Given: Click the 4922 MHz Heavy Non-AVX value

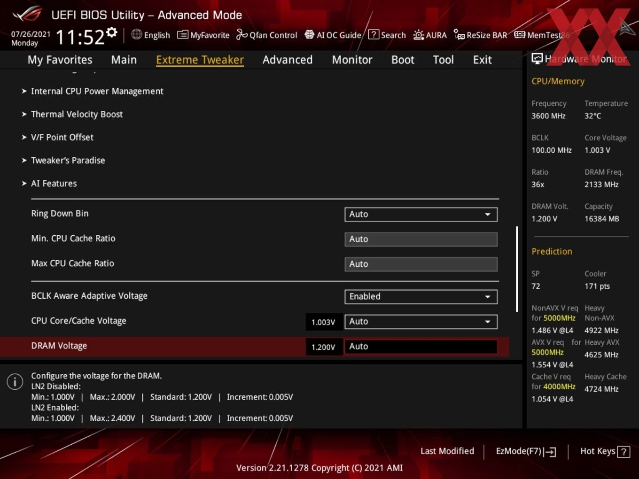Looking at the screenshot, I should click(x=601, y=330).
